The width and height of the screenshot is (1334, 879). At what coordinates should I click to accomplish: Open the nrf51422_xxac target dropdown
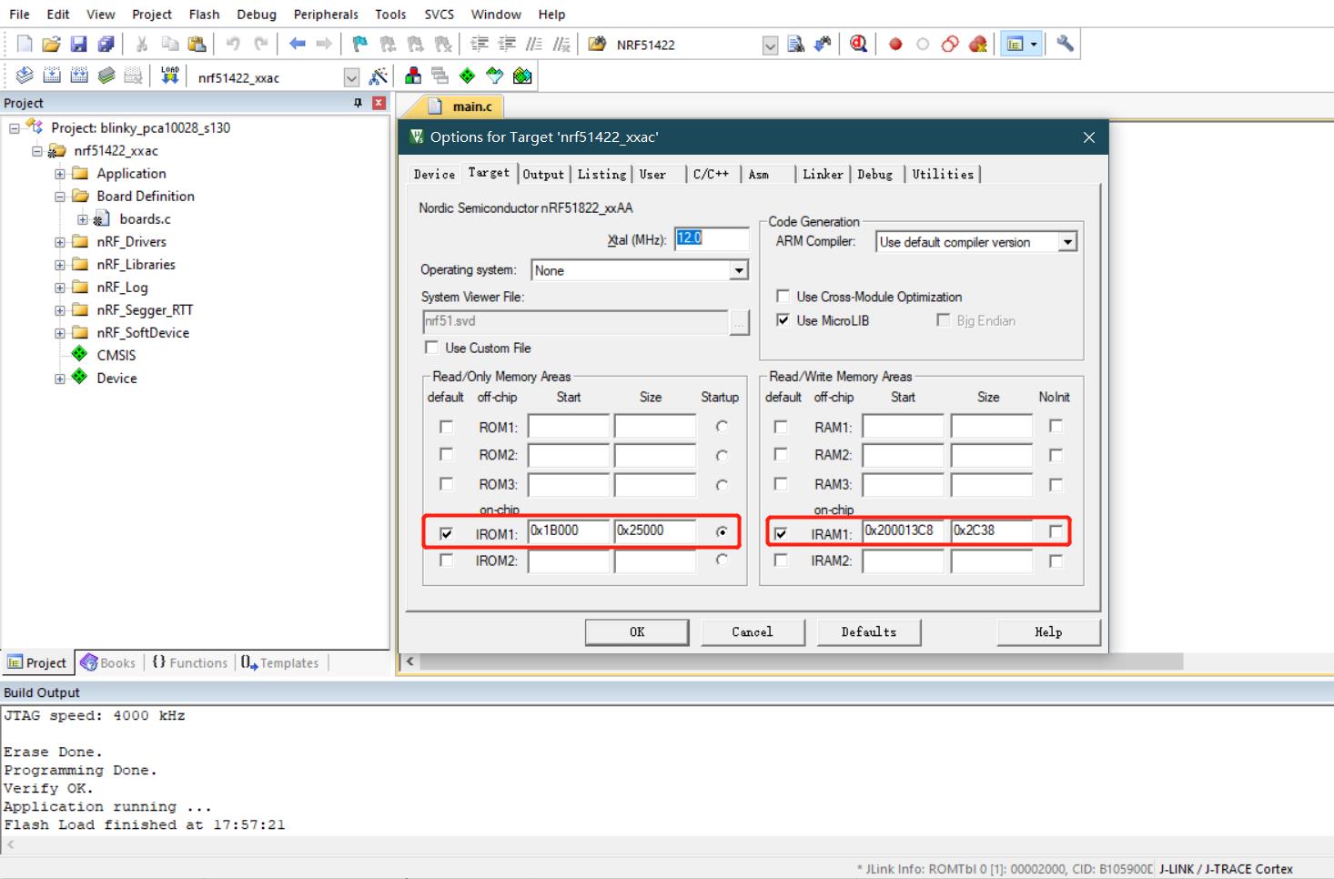(x=352, y=77)
